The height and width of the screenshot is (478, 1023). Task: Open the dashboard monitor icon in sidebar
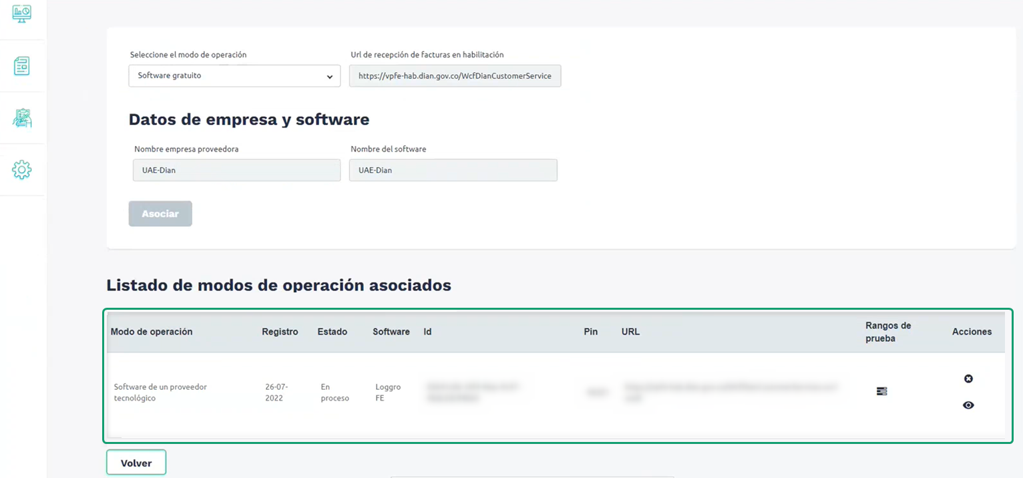(x=21, y=13)
